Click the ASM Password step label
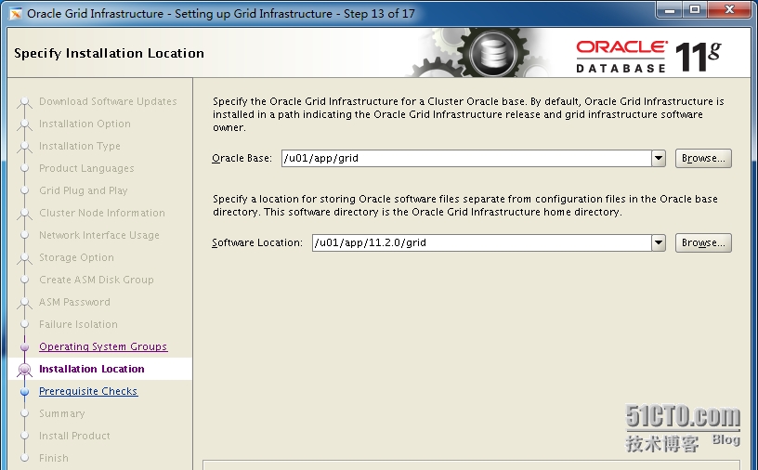Viewport: 758px width, 470px height. 74,302
